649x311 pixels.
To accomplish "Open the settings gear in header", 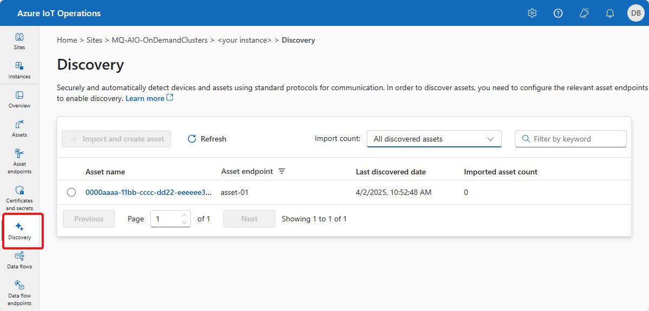I will pos(532,13).
